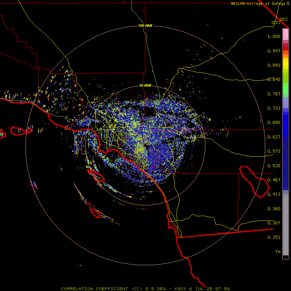Click the 07:58 timestamp

coord(222,289)
